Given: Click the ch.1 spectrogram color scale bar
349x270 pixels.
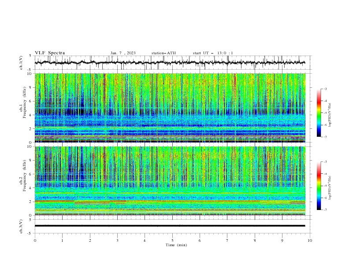Looking at the screenshot, I should tap(319, 112).
